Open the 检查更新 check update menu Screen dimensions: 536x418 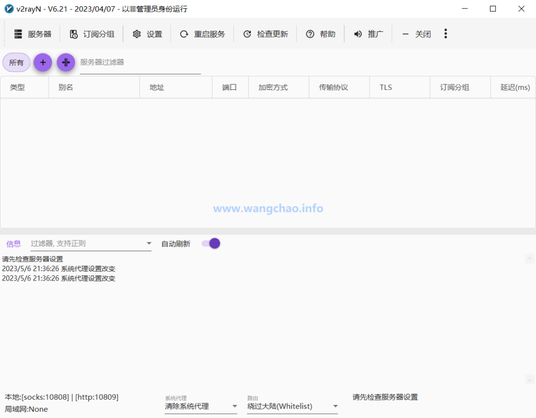[265, 34]
